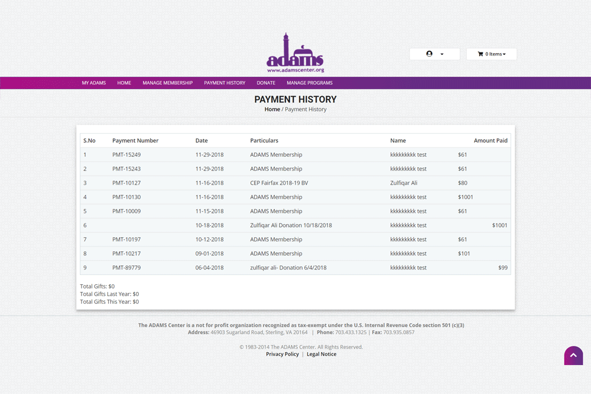Viewport: 591px width, 394px height.
Task: Select payment number PMT-15243
Action: coord(126,169)
